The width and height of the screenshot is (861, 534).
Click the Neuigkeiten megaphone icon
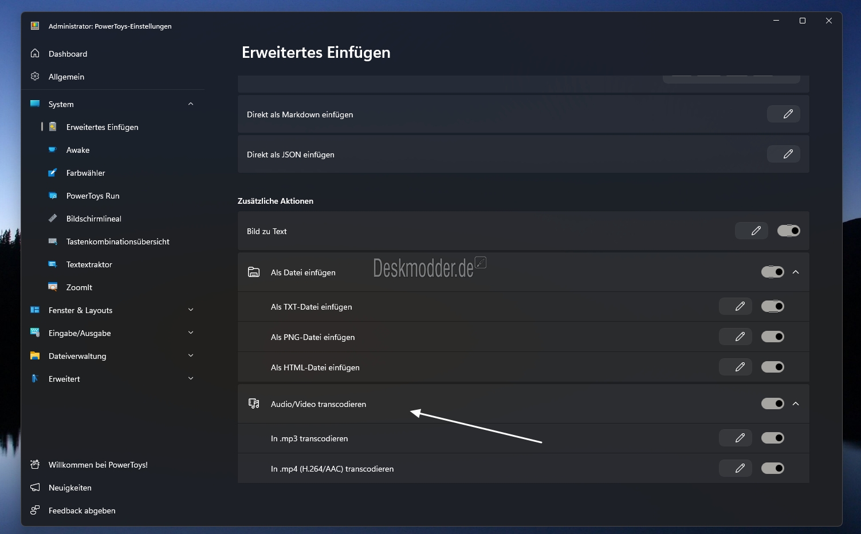(35, 487)
